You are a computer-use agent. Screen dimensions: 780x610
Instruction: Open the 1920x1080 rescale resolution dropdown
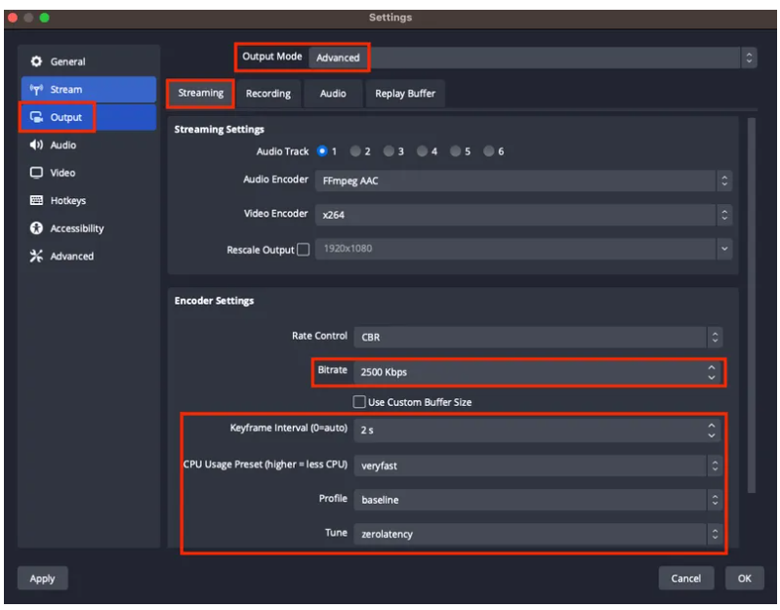(x=523, y=249)
